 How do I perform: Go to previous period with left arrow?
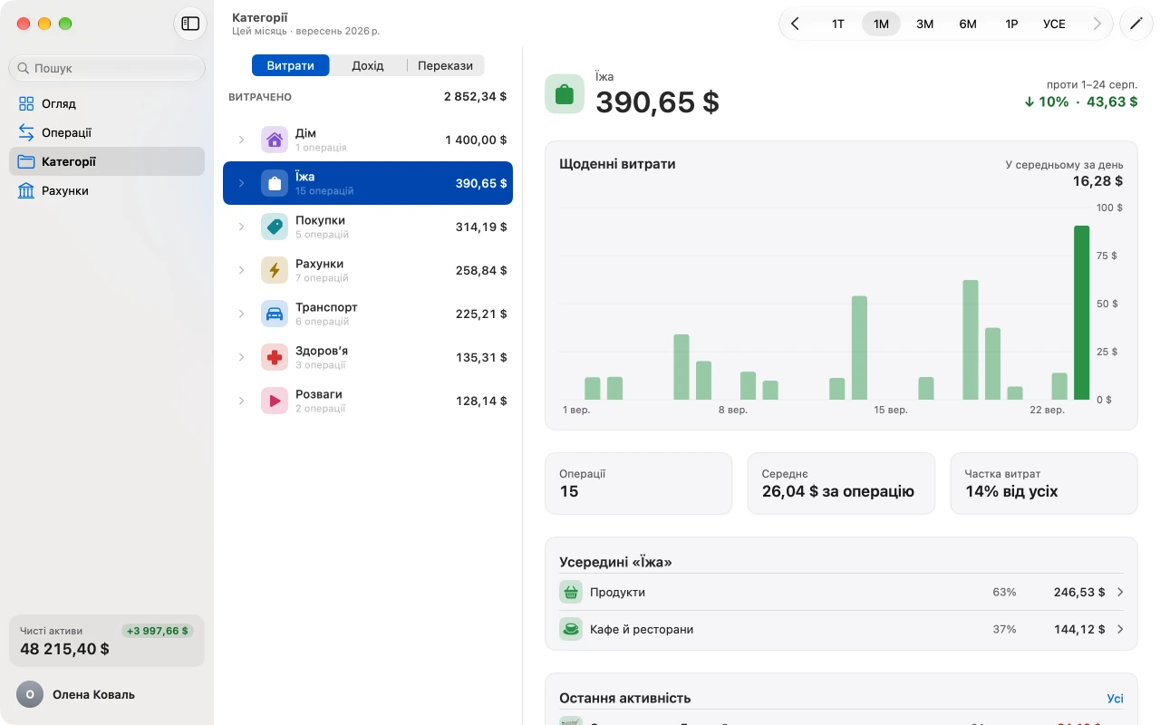pos(795,24)
